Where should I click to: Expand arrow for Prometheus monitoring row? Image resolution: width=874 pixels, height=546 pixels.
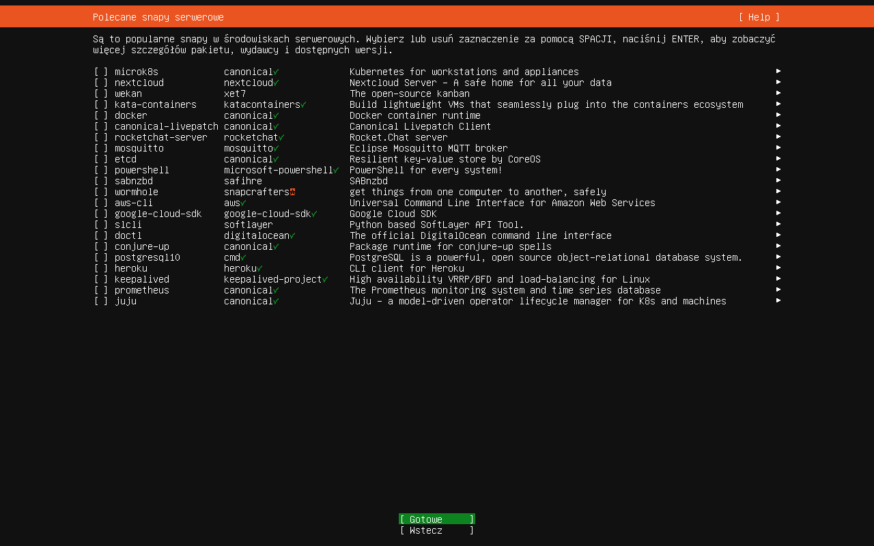[x=778, y=289]
